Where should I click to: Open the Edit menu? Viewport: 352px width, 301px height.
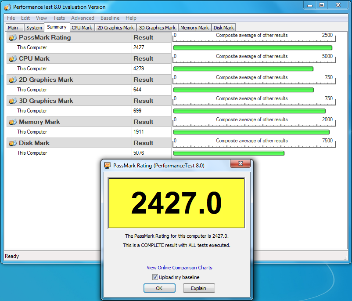pos(25,18)
